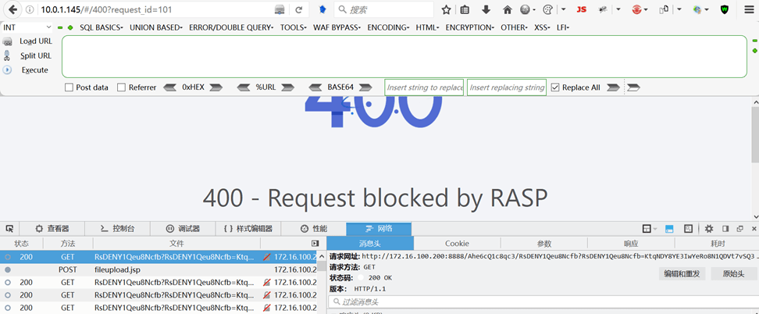The image size is (759, 314).
Task: Click the 原始头 raw headers button
Action: [x=733, y=274]
